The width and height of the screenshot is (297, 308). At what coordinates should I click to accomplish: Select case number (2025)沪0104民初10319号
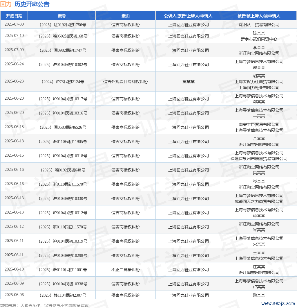click(63, 241)
